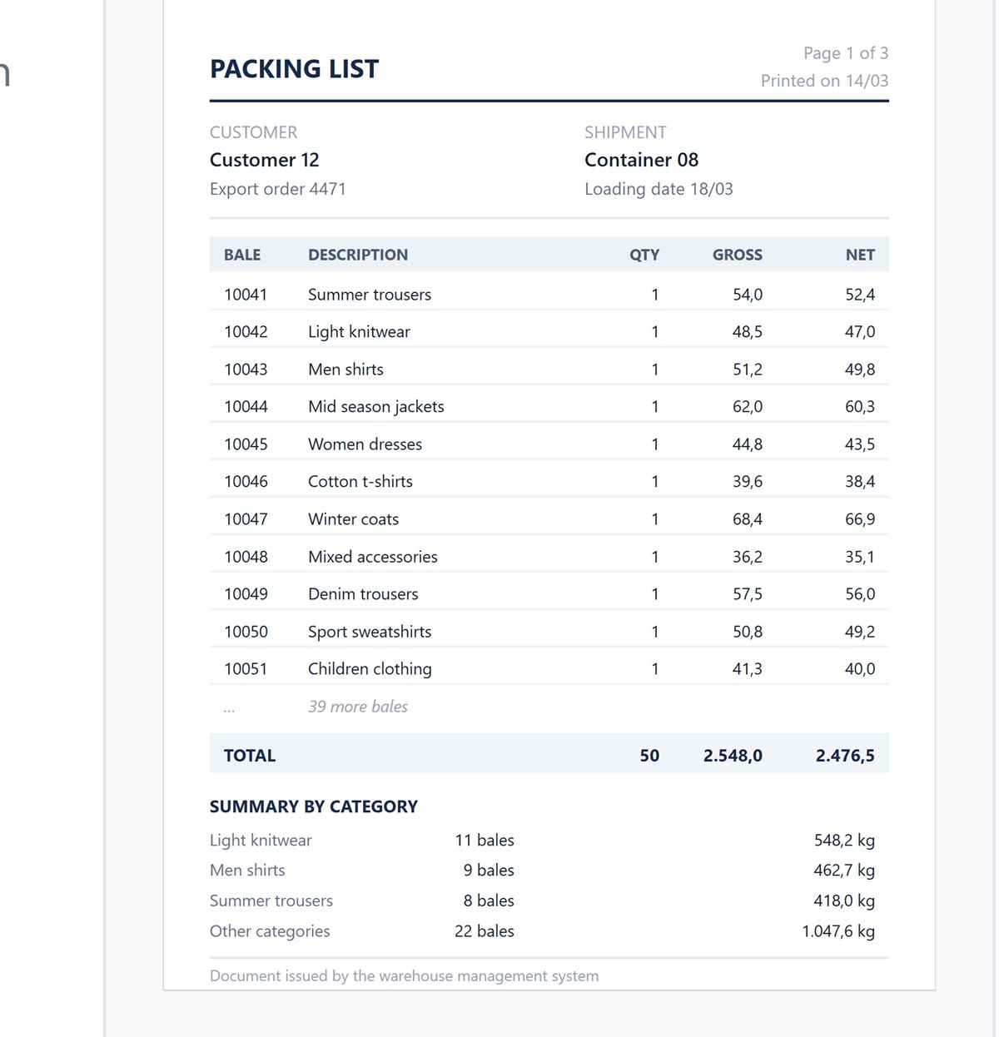Select the 'Customer 12' name
999x1037 pixels.
[265, 160]
